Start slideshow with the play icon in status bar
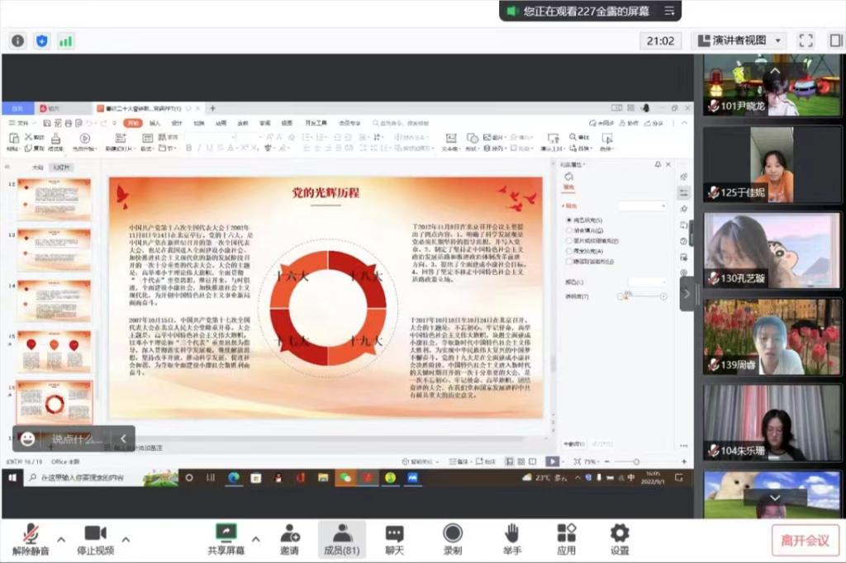 pyautogui.click(x=552, y=460)
